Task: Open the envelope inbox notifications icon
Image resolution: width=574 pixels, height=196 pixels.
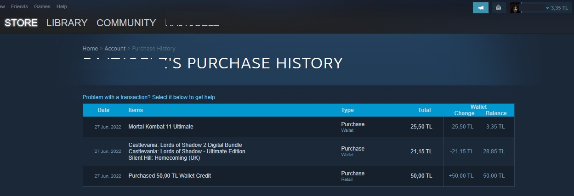Action: (x=499, y=8)
